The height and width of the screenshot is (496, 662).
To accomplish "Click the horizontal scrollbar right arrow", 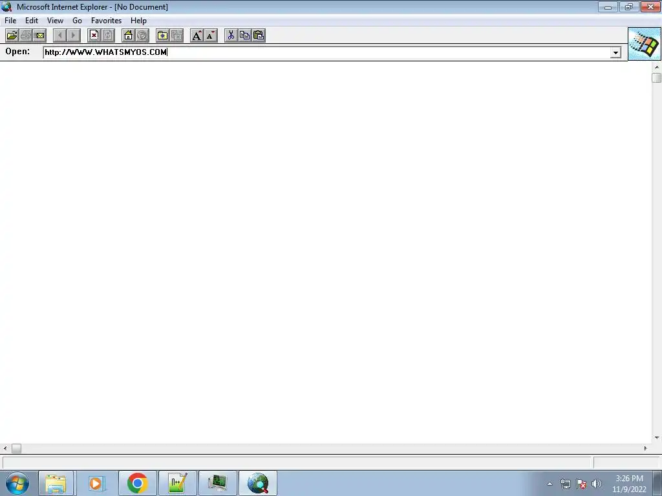I will pyautogui.click(x=645, y=448).
